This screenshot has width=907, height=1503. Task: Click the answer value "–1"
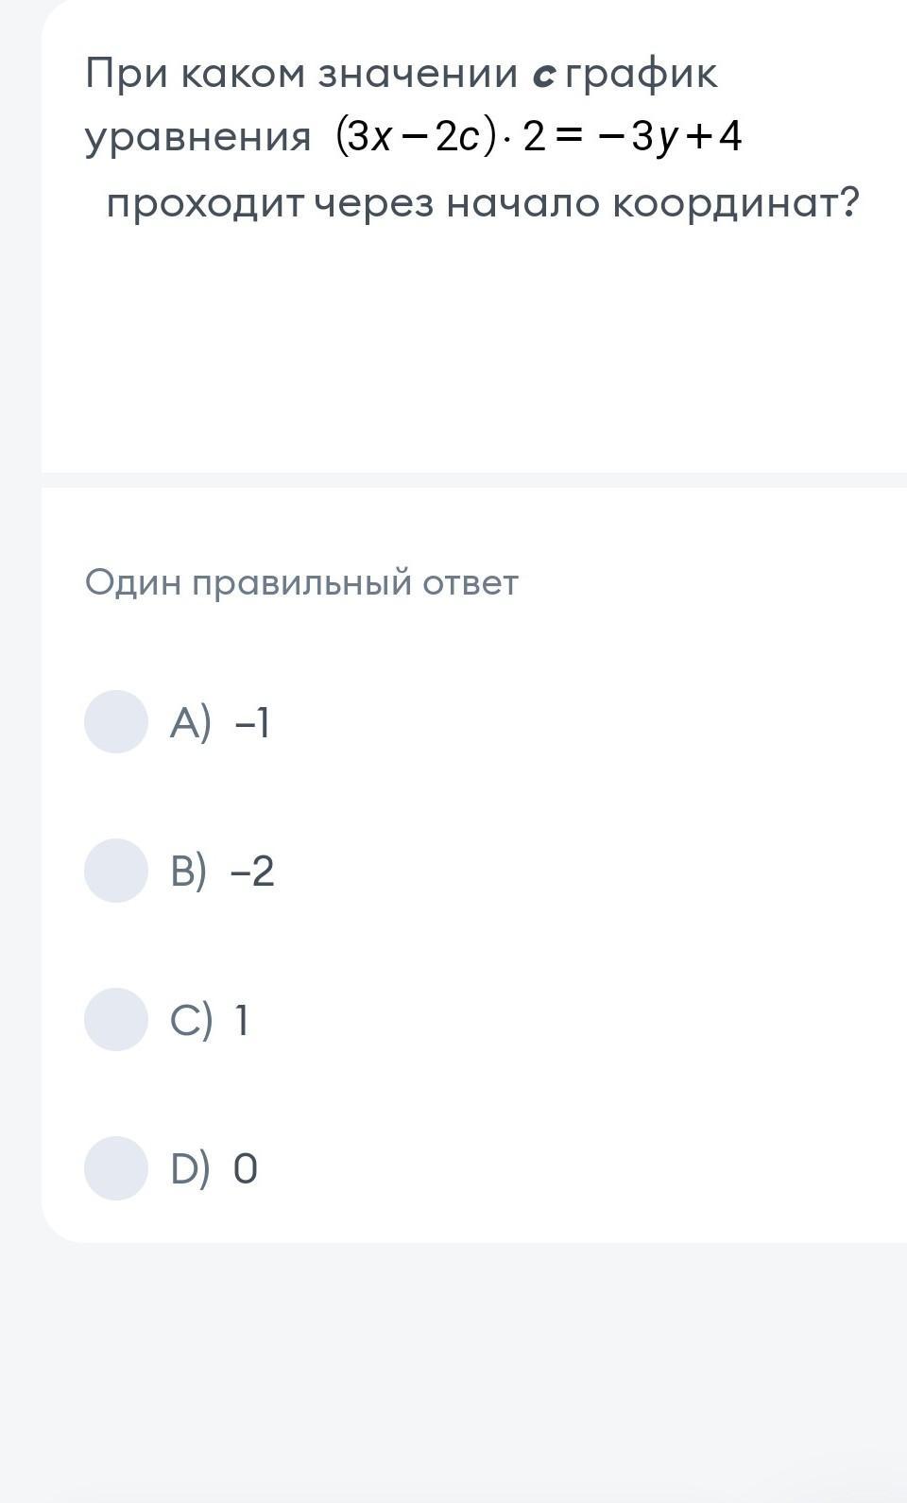[252, 723]
